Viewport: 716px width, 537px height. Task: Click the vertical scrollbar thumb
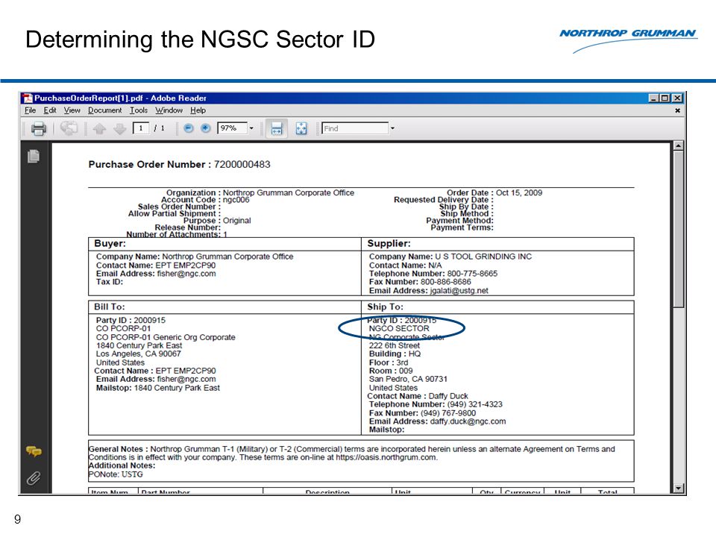(679, 229)
